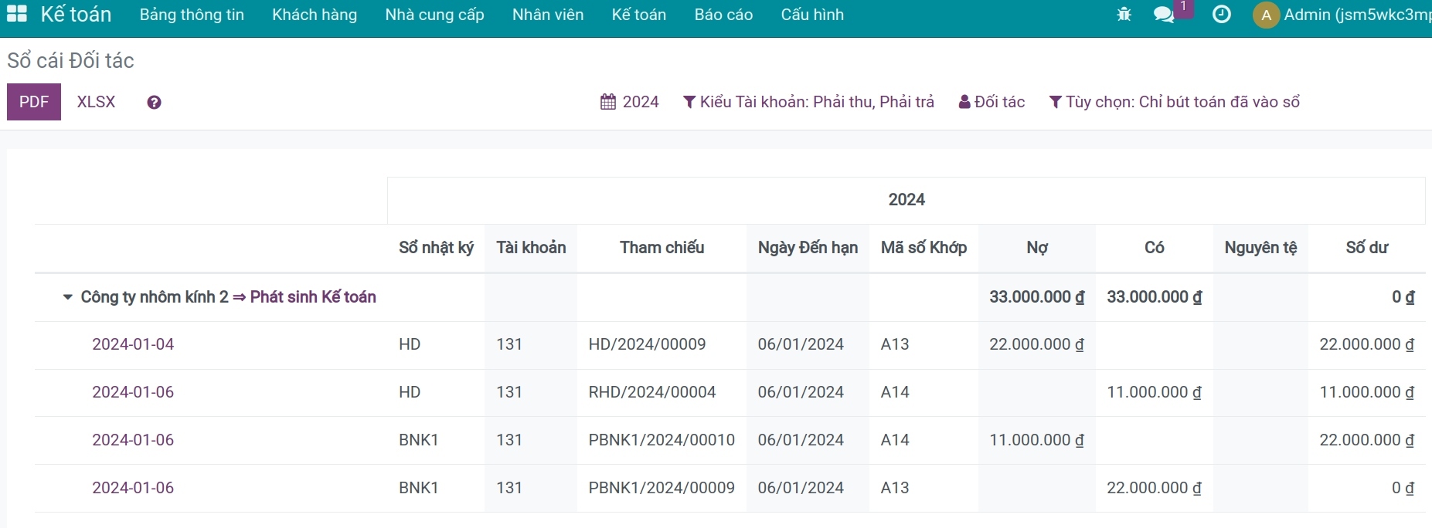
Task: Click the 33.000.000 ₫ total debit value
Action: pyautogui.click(x=1037, y=297)
